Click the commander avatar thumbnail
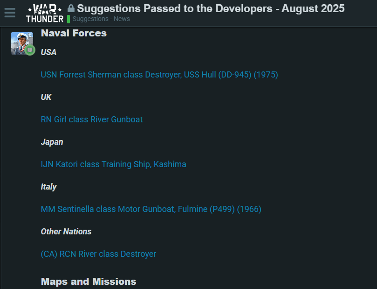Screen dimensions: 377x289 point(22,43)
